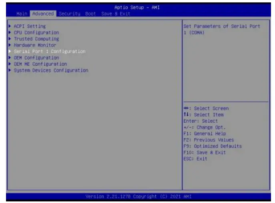The height and width of the screenshot is (203, 275).
Task: Open ACPI Setting submenu
Action: (x=30, y=26)
